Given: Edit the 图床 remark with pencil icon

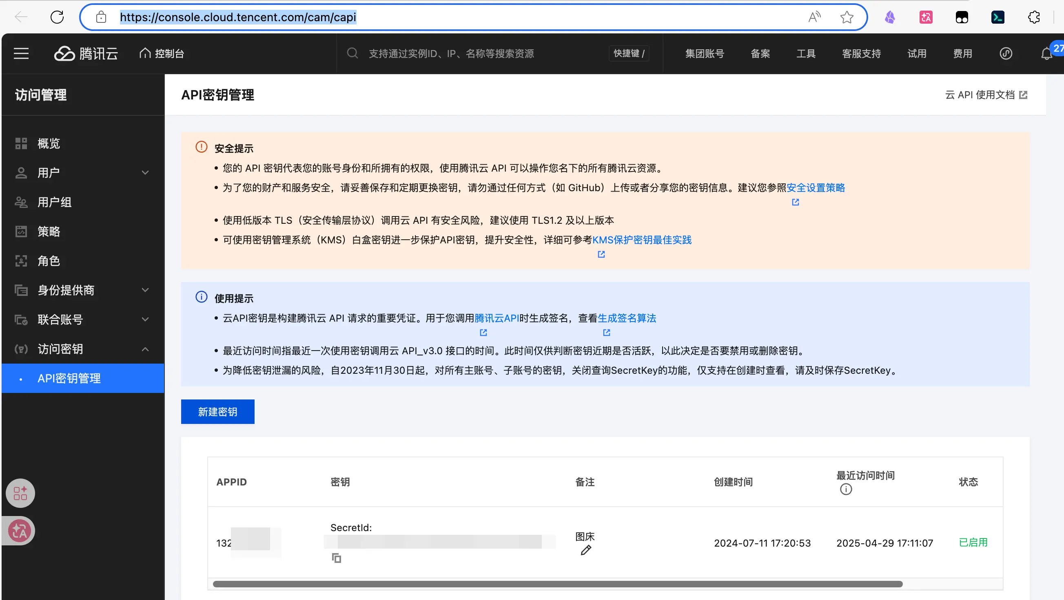Looking at the screenshot, I should click(586, 550).
